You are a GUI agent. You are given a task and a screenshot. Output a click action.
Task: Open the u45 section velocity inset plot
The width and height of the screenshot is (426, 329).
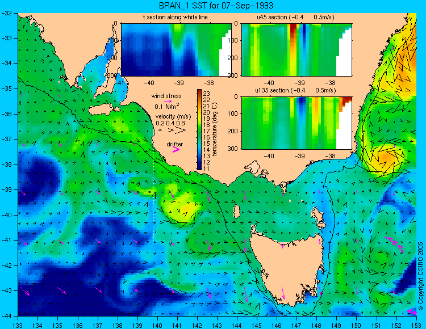point(296,50)
